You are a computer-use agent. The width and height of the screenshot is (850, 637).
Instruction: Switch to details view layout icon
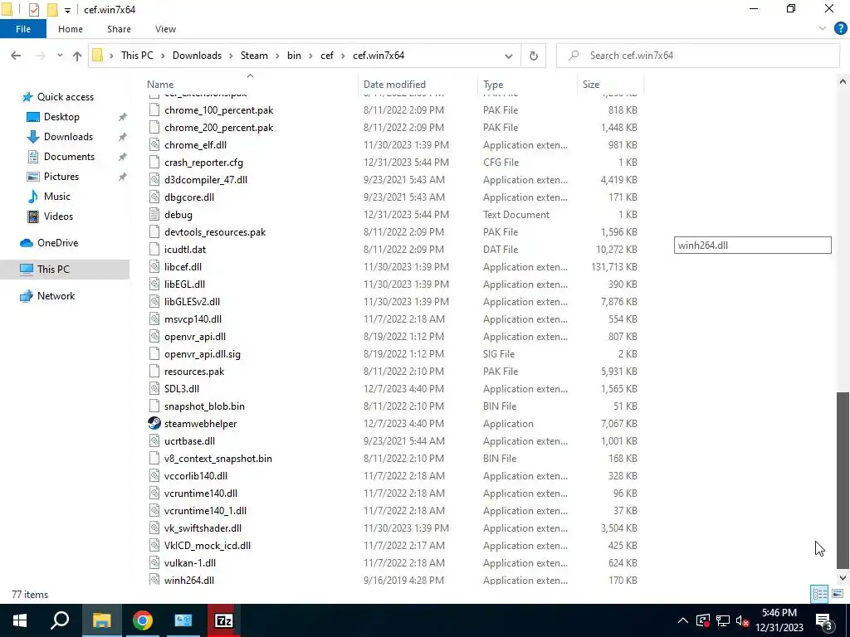pos(819,594)
